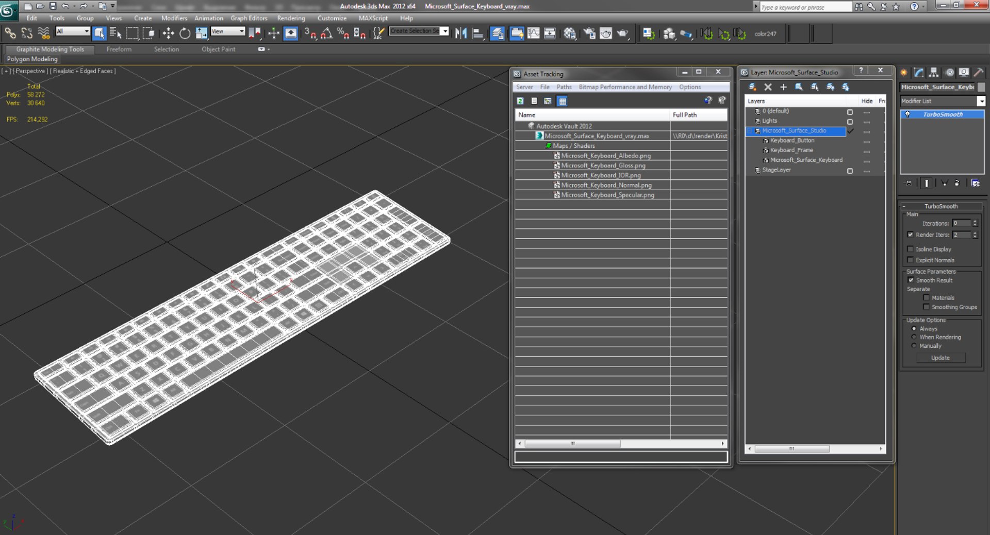Open Bitmap Performance and Memory menu
Viewport: 990px width, 535px height.
click(625, 87)
